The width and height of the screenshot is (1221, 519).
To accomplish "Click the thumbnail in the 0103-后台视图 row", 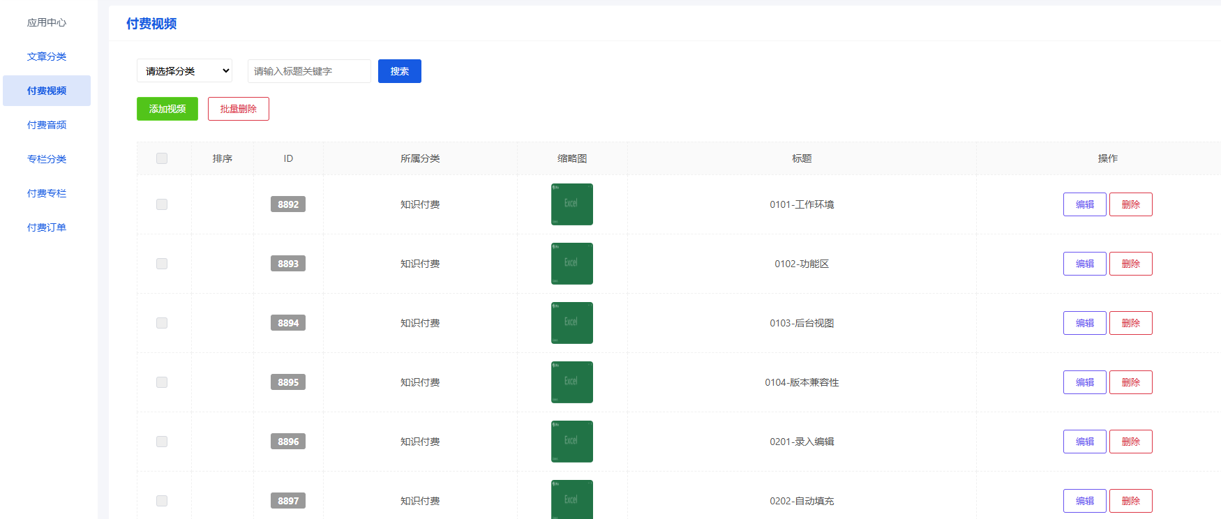I will point(571,323).
